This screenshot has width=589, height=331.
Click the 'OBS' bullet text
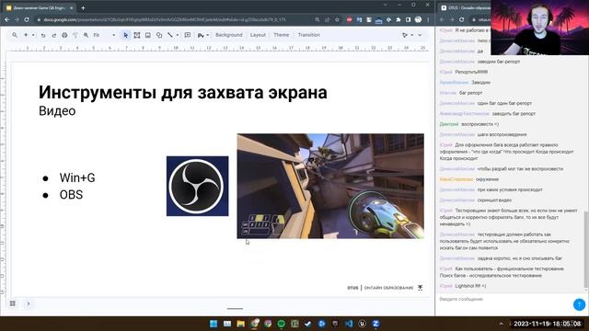click(71, 195)
